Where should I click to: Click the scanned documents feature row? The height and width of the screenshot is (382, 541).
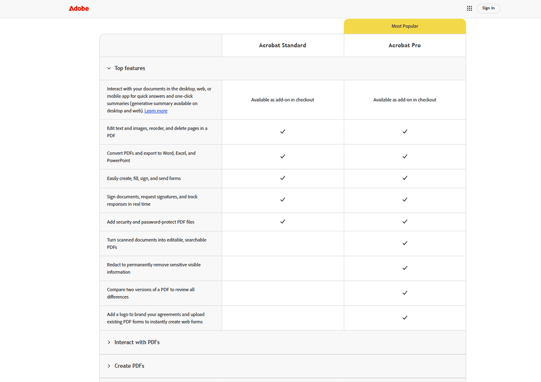tap(156, 243)
